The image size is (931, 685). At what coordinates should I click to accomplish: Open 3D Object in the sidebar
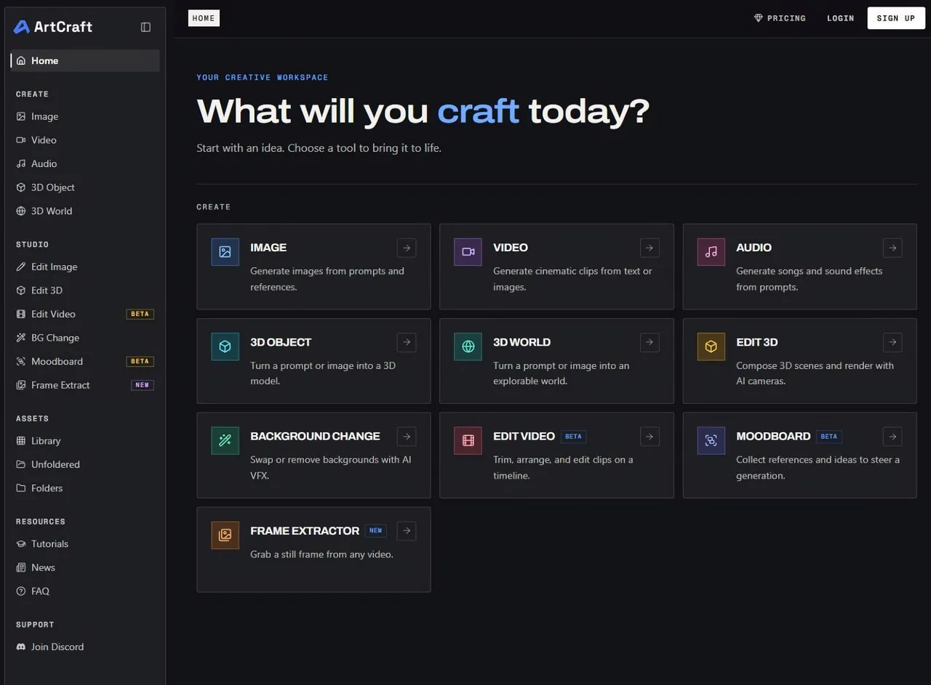(x=85, y=187)
